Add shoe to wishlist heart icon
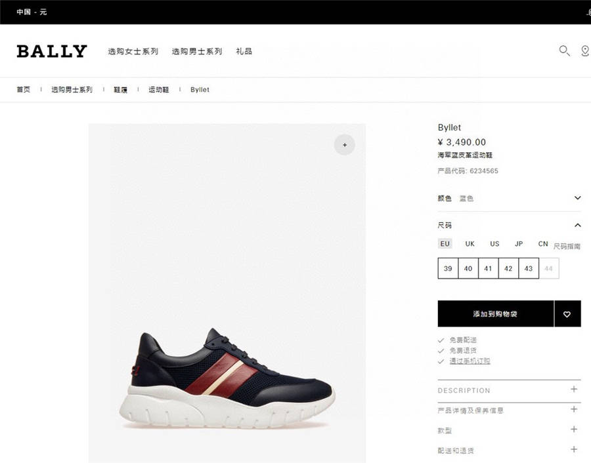 coord(567,313)
